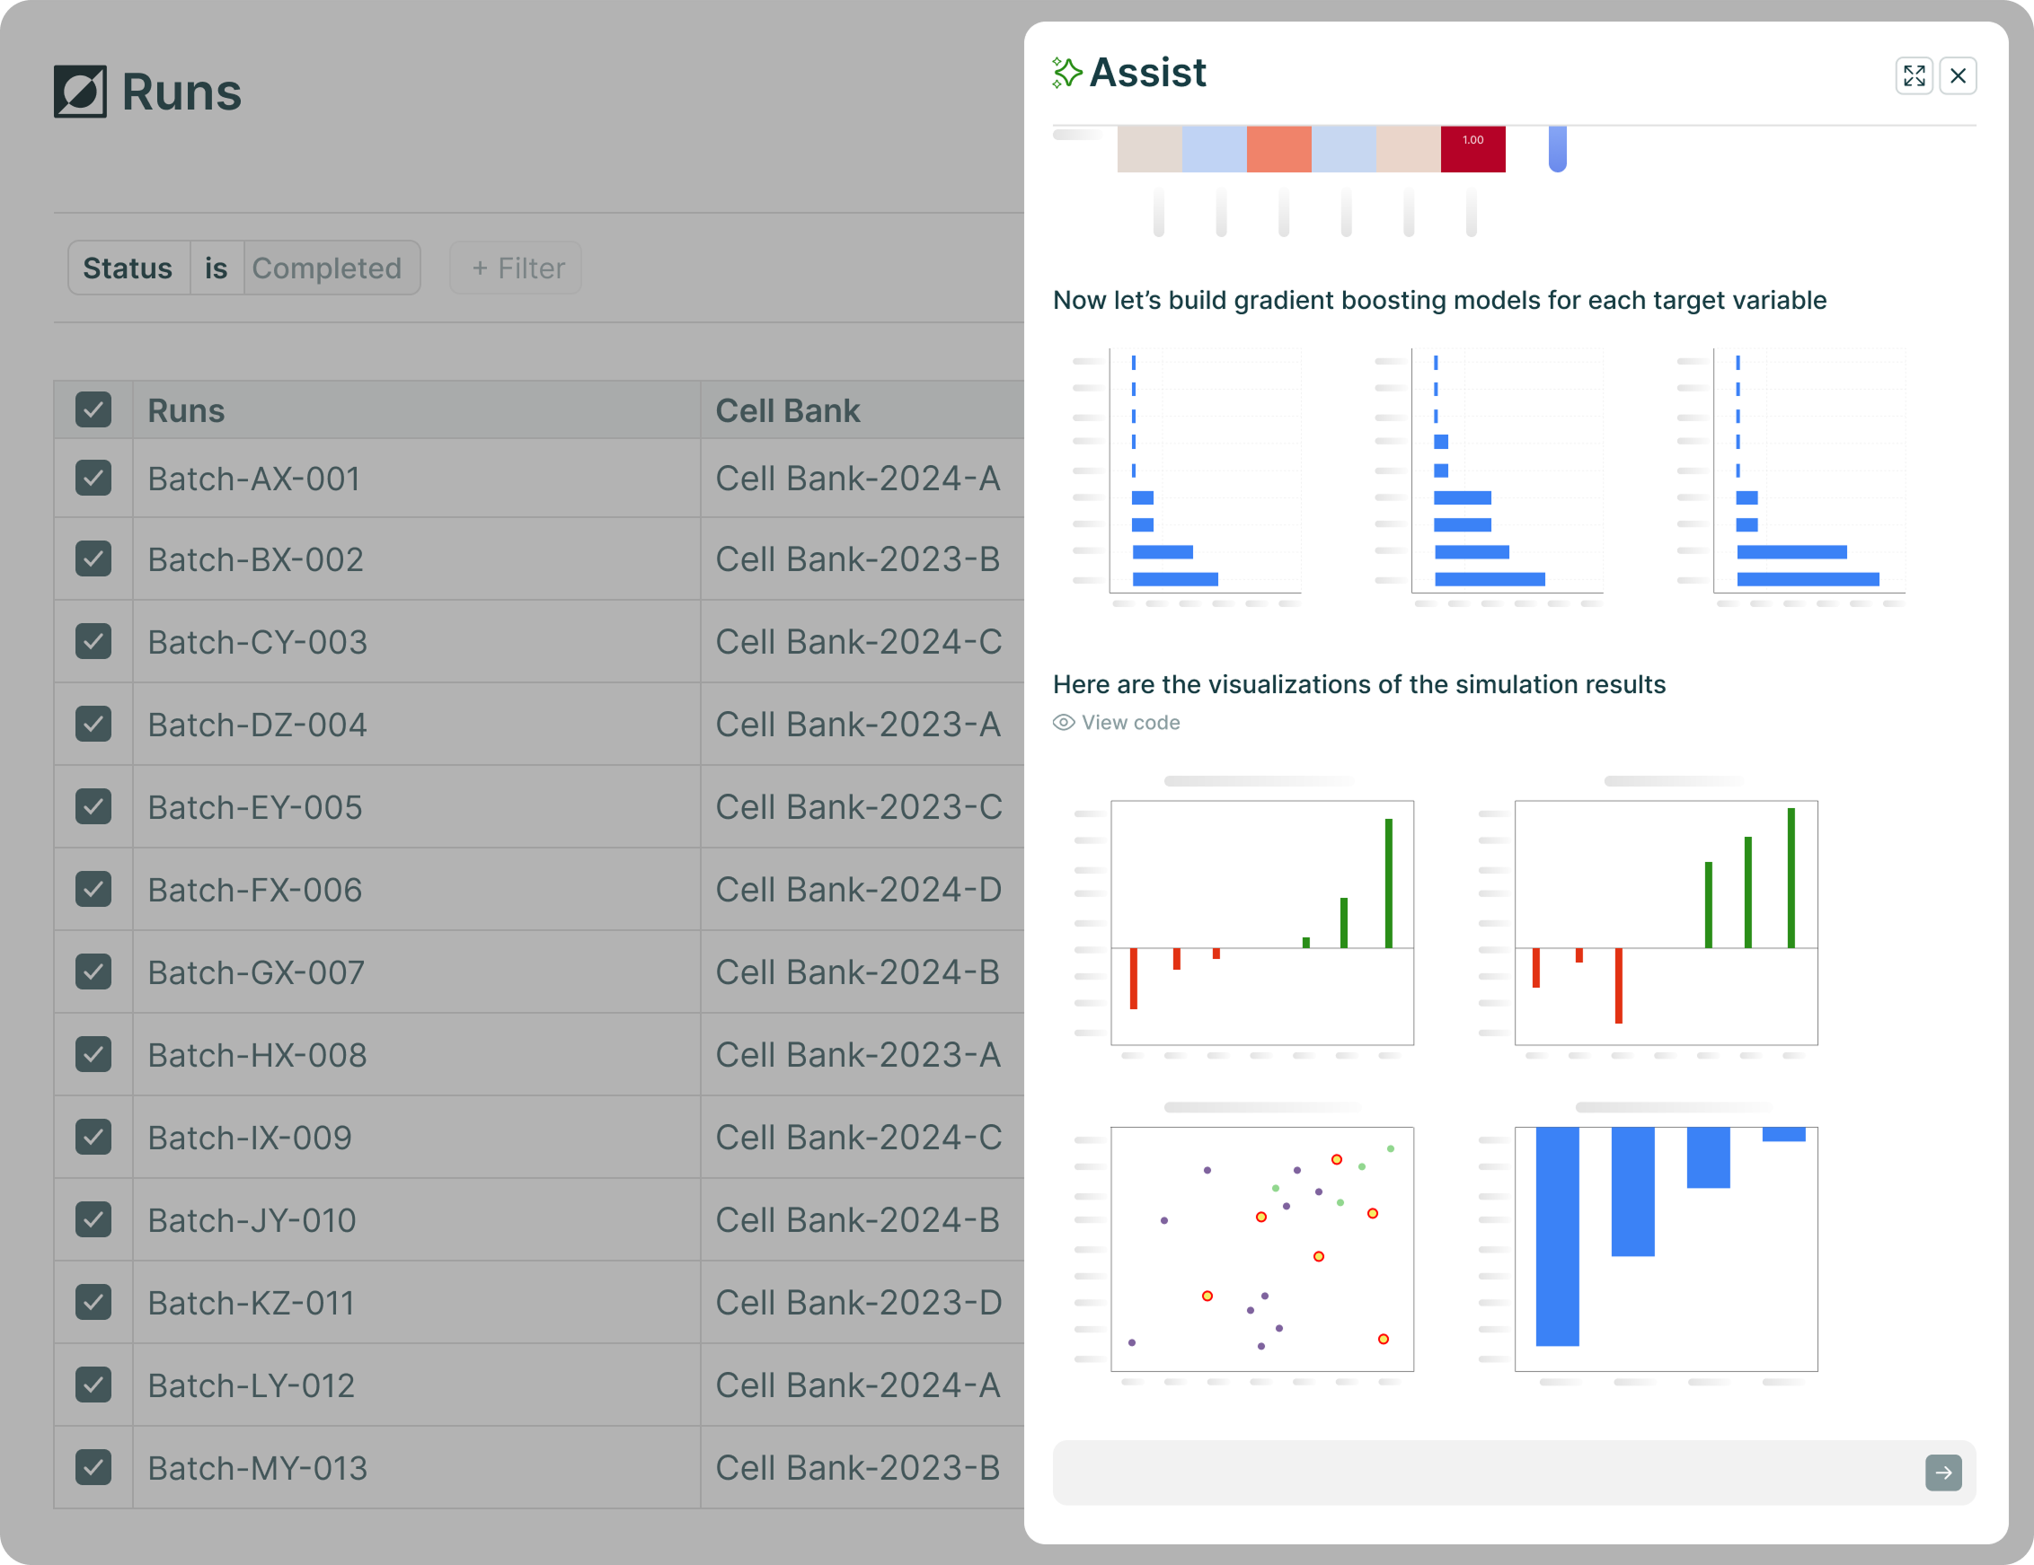Click the Assist sparkle icon
Image resolution: width=2034 pixels, height=1565 pixels.
point(1066,73)
